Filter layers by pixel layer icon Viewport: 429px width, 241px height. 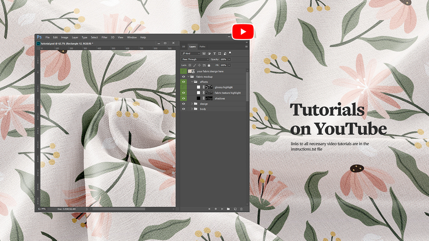click(x=204, y=54)
